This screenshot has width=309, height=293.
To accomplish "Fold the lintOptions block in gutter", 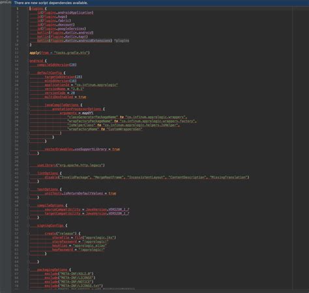I will [29, 174].
